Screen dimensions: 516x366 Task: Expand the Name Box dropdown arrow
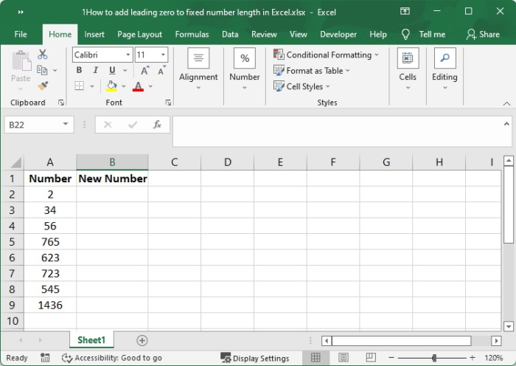(x=66, y=125)
